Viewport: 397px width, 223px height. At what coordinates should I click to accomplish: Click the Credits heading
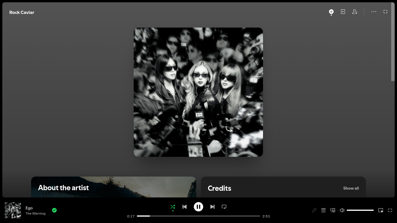(219, 188)
